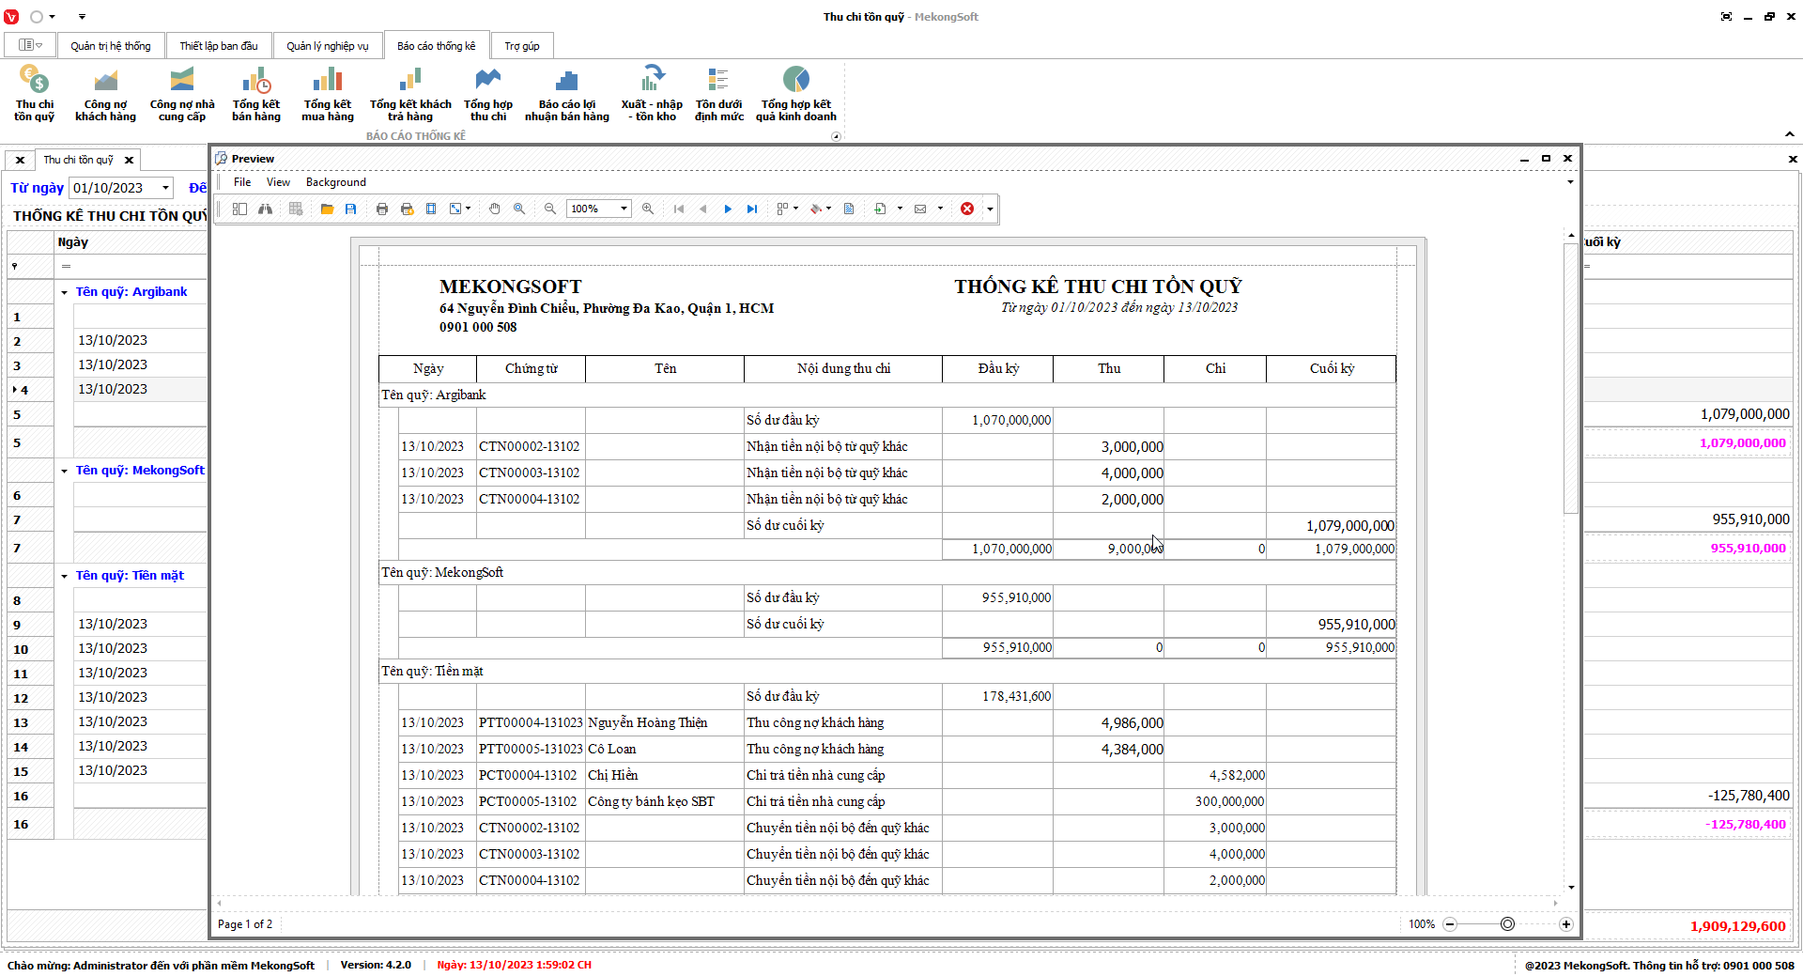Open the Công nợ khách hàng report
Viewport: 1803px width, 976px height.
tap(105, 96)
